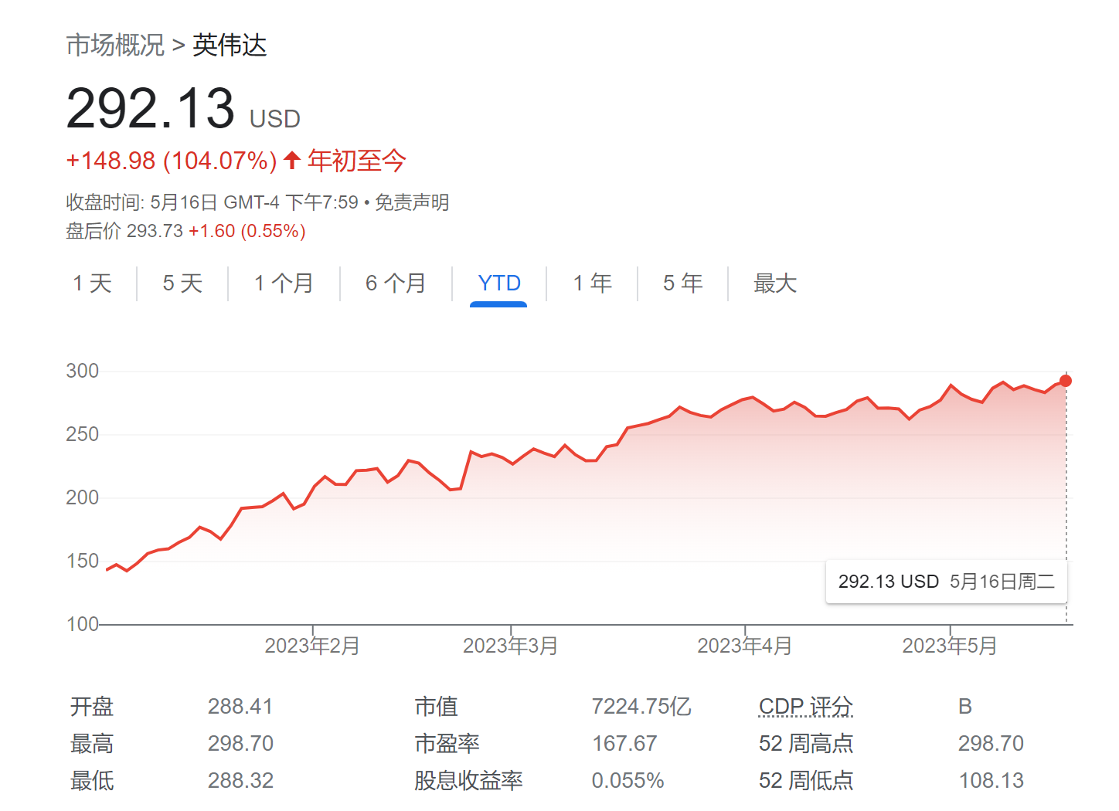Viewport: 1119px width, 811px height.
Task: Switch to the 最大 range tab
Action: point(775,283)
